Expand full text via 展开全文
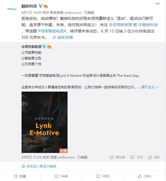This screenshot has width=166, height=181. 148,87
